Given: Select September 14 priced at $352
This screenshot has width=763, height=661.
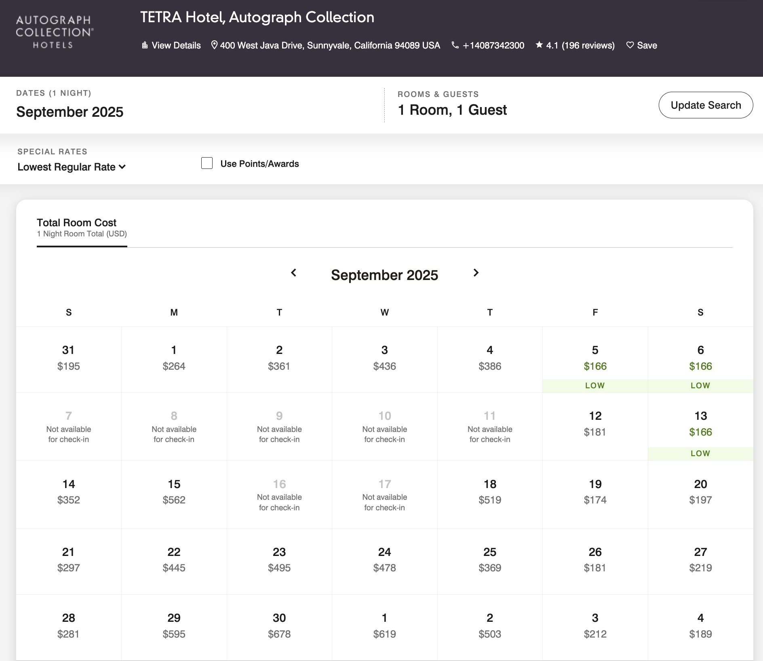Looking at the screenshot, I should (x=69, y=495).
